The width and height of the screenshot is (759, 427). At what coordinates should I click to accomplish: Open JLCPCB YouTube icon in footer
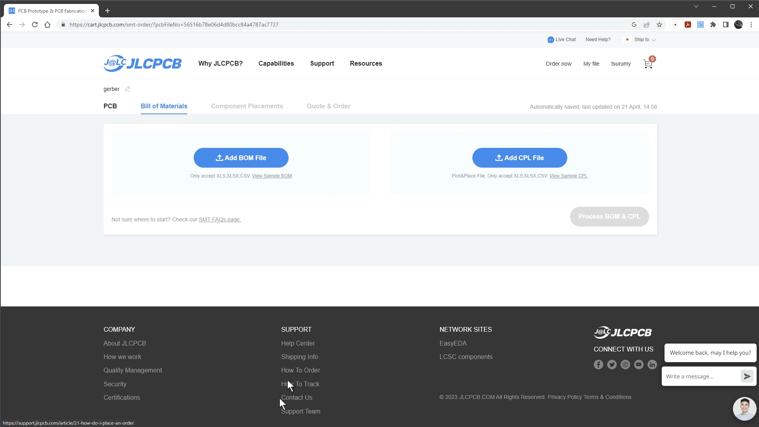click(x=638, y=365)
